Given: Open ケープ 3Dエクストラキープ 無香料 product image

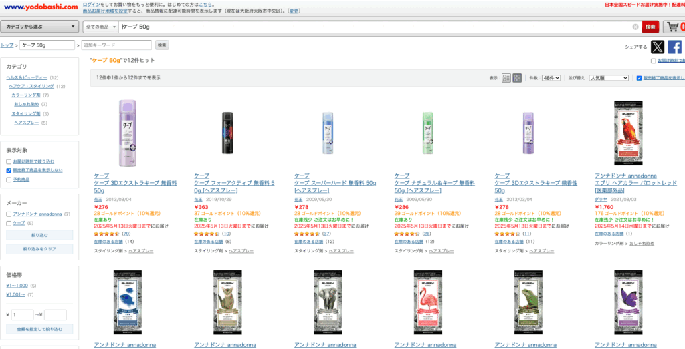Looking at the screenshot, I should [128, 133].
